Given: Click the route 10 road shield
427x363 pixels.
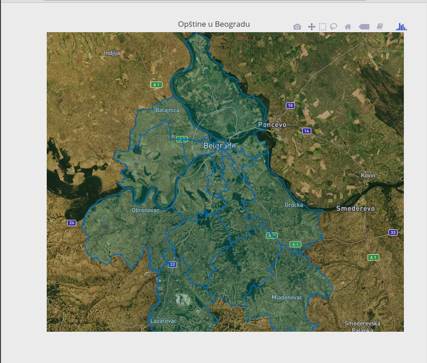Looking at the screenshot, I should tap(290, 106).
